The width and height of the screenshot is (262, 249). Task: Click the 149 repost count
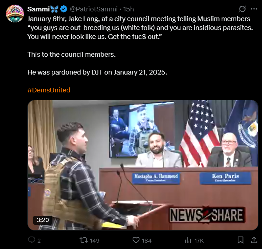click(94, 241)
